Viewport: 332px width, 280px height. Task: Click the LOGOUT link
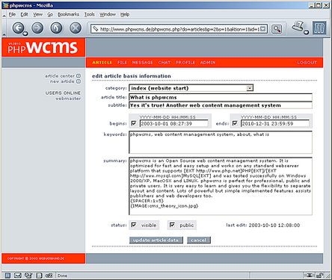(x=307, y=63)
